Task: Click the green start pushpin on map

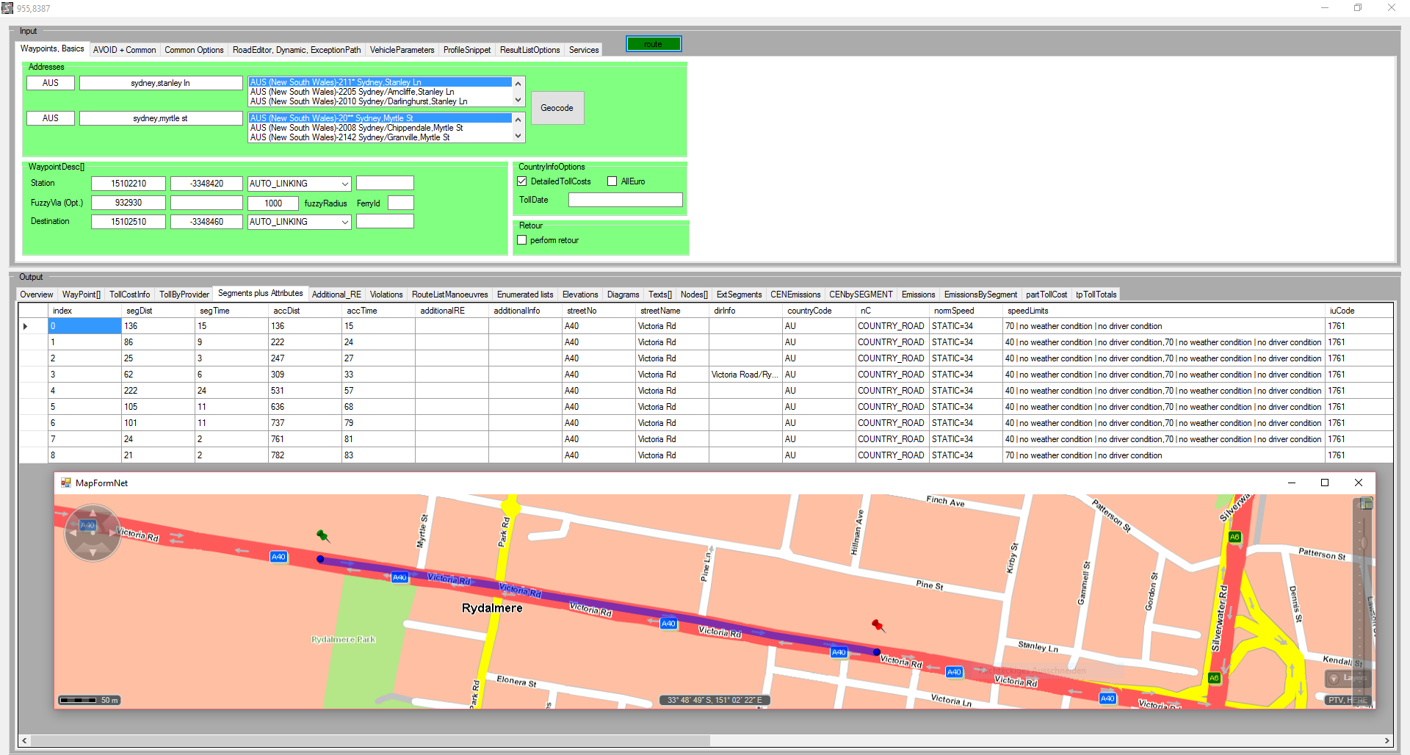Action: pyautogui.click(x=322, y=535)
